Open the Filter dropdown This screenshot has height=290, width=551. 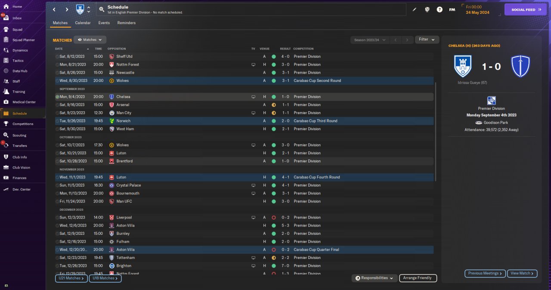pyautogui.click(x=427, y=40)
